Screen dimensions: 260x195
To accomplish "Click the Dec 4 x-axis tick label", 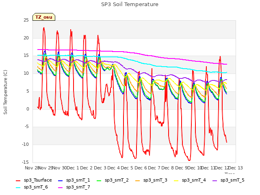I will 113,168.
